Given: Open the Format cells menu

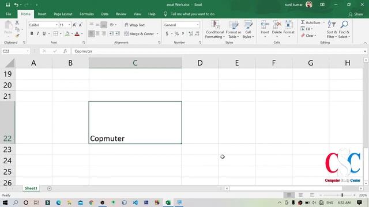Looking at the screenshot, I should tap(289, 29).
